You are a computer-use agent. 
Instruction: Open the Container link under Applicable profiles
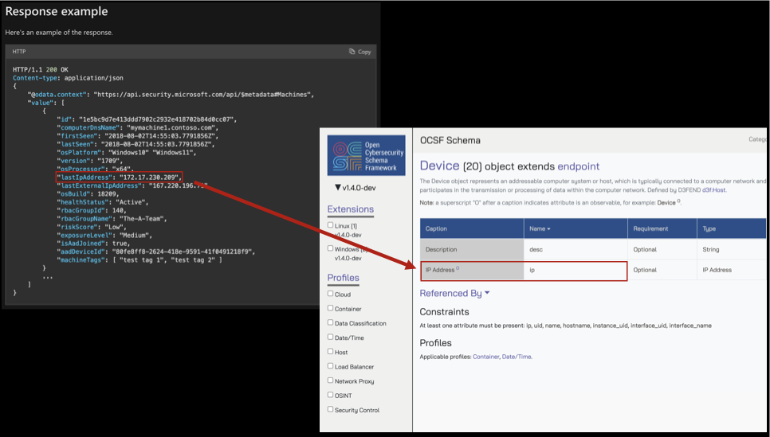(485, 357)
